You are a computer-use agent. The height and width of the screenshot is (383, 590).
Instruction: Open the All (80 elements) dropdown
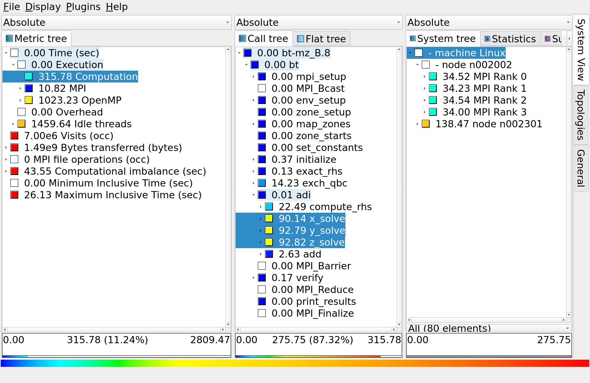point(488,328)
